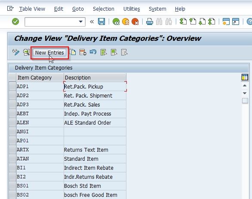
Task: Click the Undo change icon
Action: click(93, 52)
